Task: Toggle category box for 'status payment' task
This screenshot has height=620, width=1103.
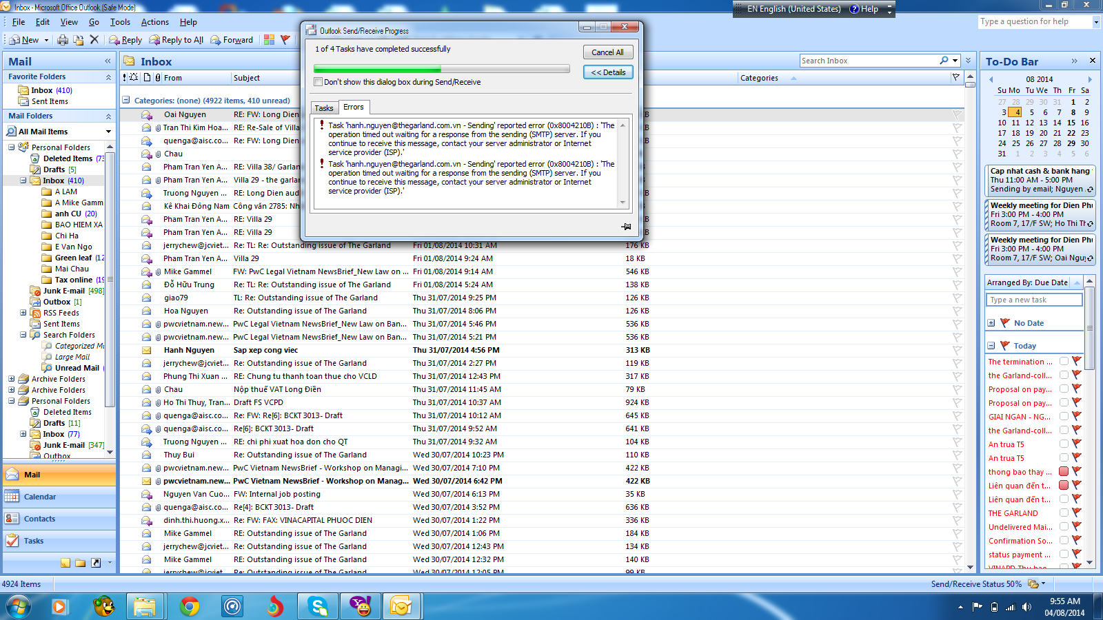Action: click(1064, 555)
